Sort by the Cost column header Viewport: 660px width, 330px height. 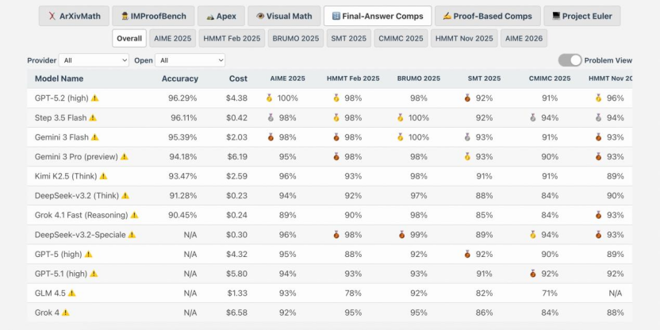pos(238,79)
